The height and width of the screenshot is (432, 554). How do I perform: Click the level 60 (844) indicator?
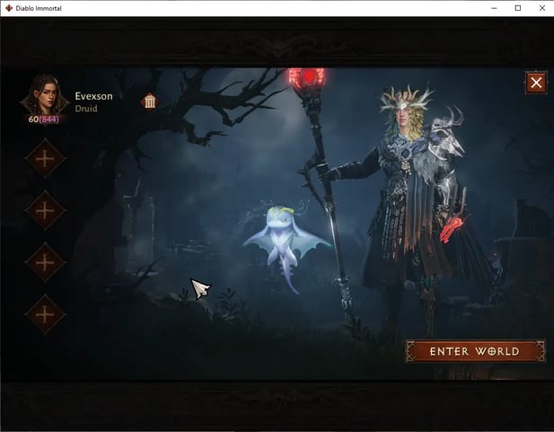coord(44,119)
